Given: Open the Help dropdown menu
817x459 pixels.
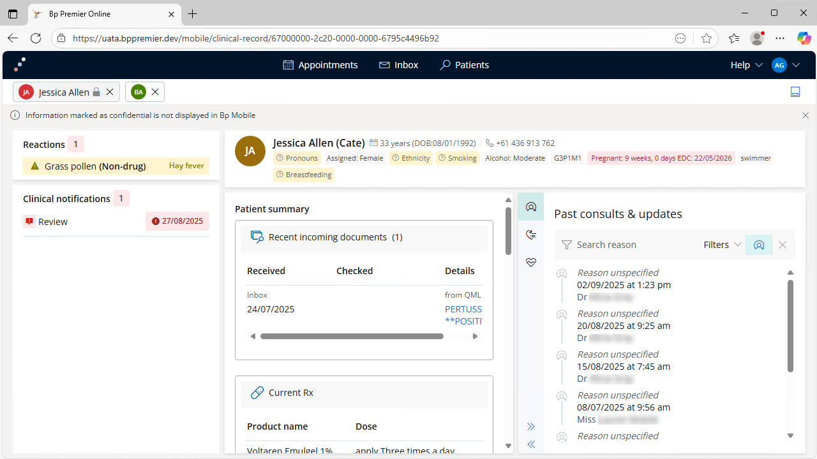Looking at the screenshot, I should point(746,65).
